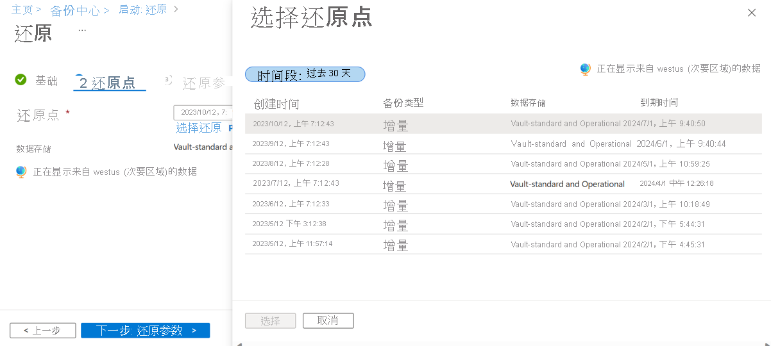
Task: Select restore point 2023/9/12, 上午 7:12:43
Action: pos(504,144)
